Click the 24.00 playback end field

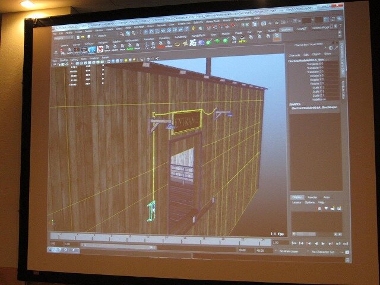pos(245,250)
